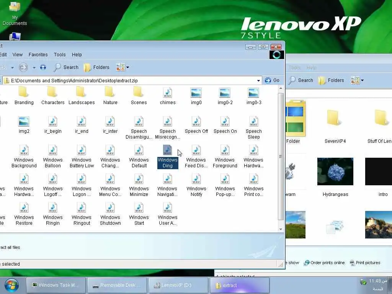Select the chimes WAV file
The image size is (392, 294).
168,95
